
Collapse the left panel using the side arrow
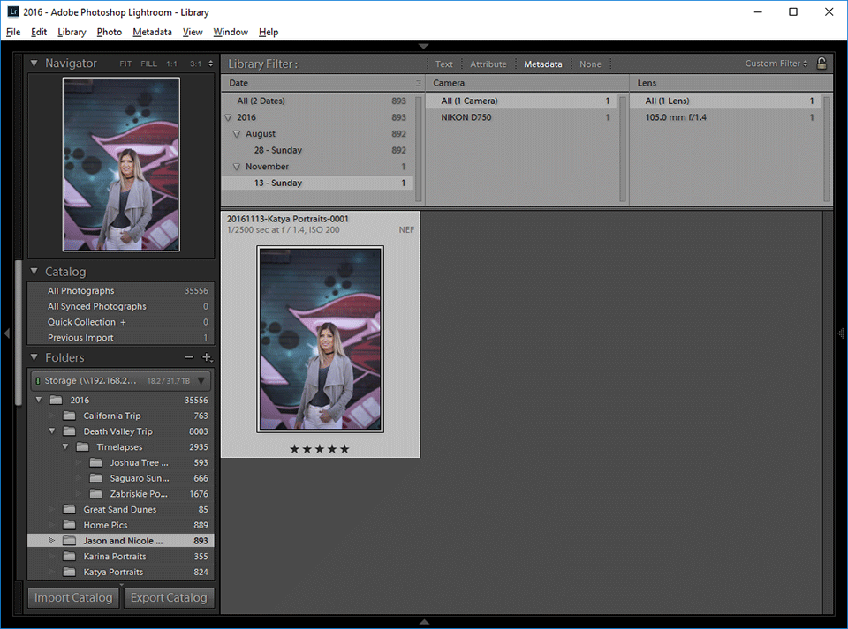click(7, 333)
